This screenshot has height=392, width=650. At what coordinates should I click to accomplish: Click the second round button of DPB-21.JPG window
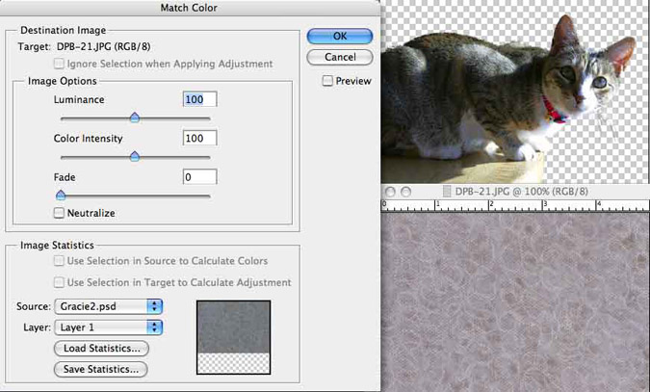pyautogui.click(x=405, y=192)
